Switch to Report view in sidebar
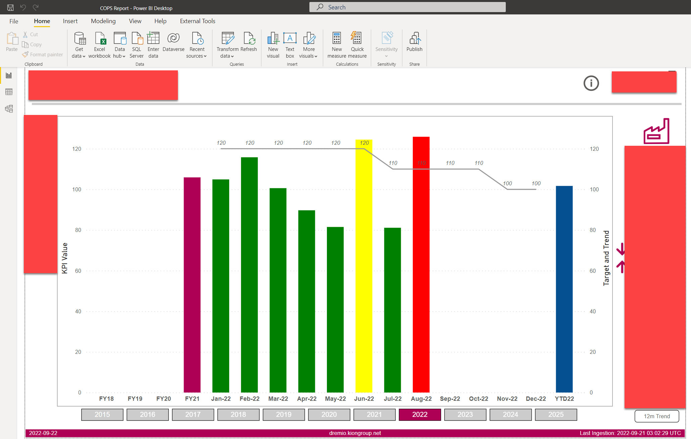 (x=9, y=75)
